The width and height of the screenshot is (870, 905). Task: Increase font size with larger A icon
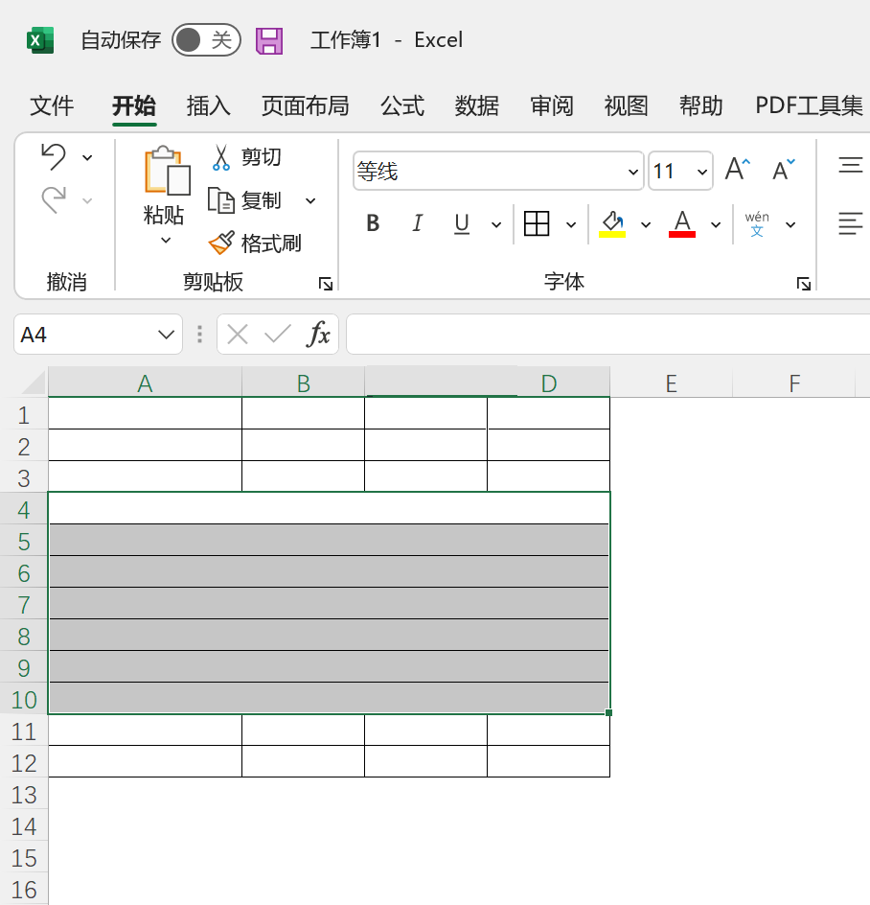737,171
